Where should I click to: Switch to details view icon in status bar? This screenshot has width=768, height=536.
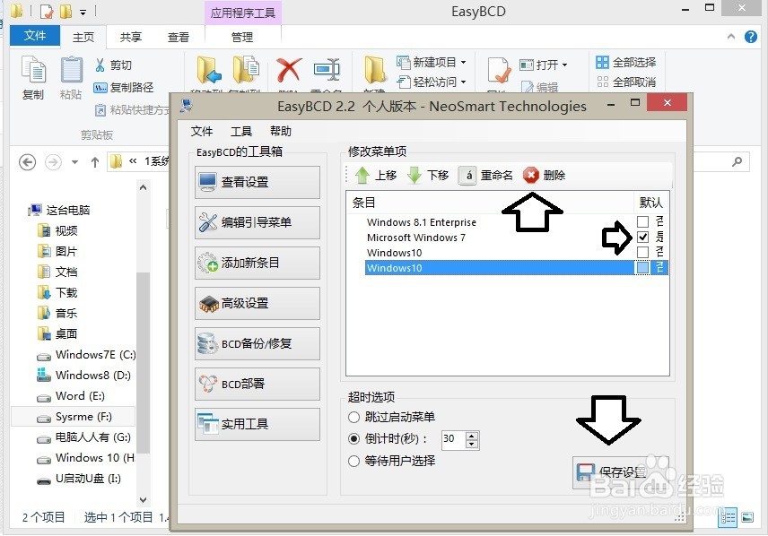pos(728,517)
